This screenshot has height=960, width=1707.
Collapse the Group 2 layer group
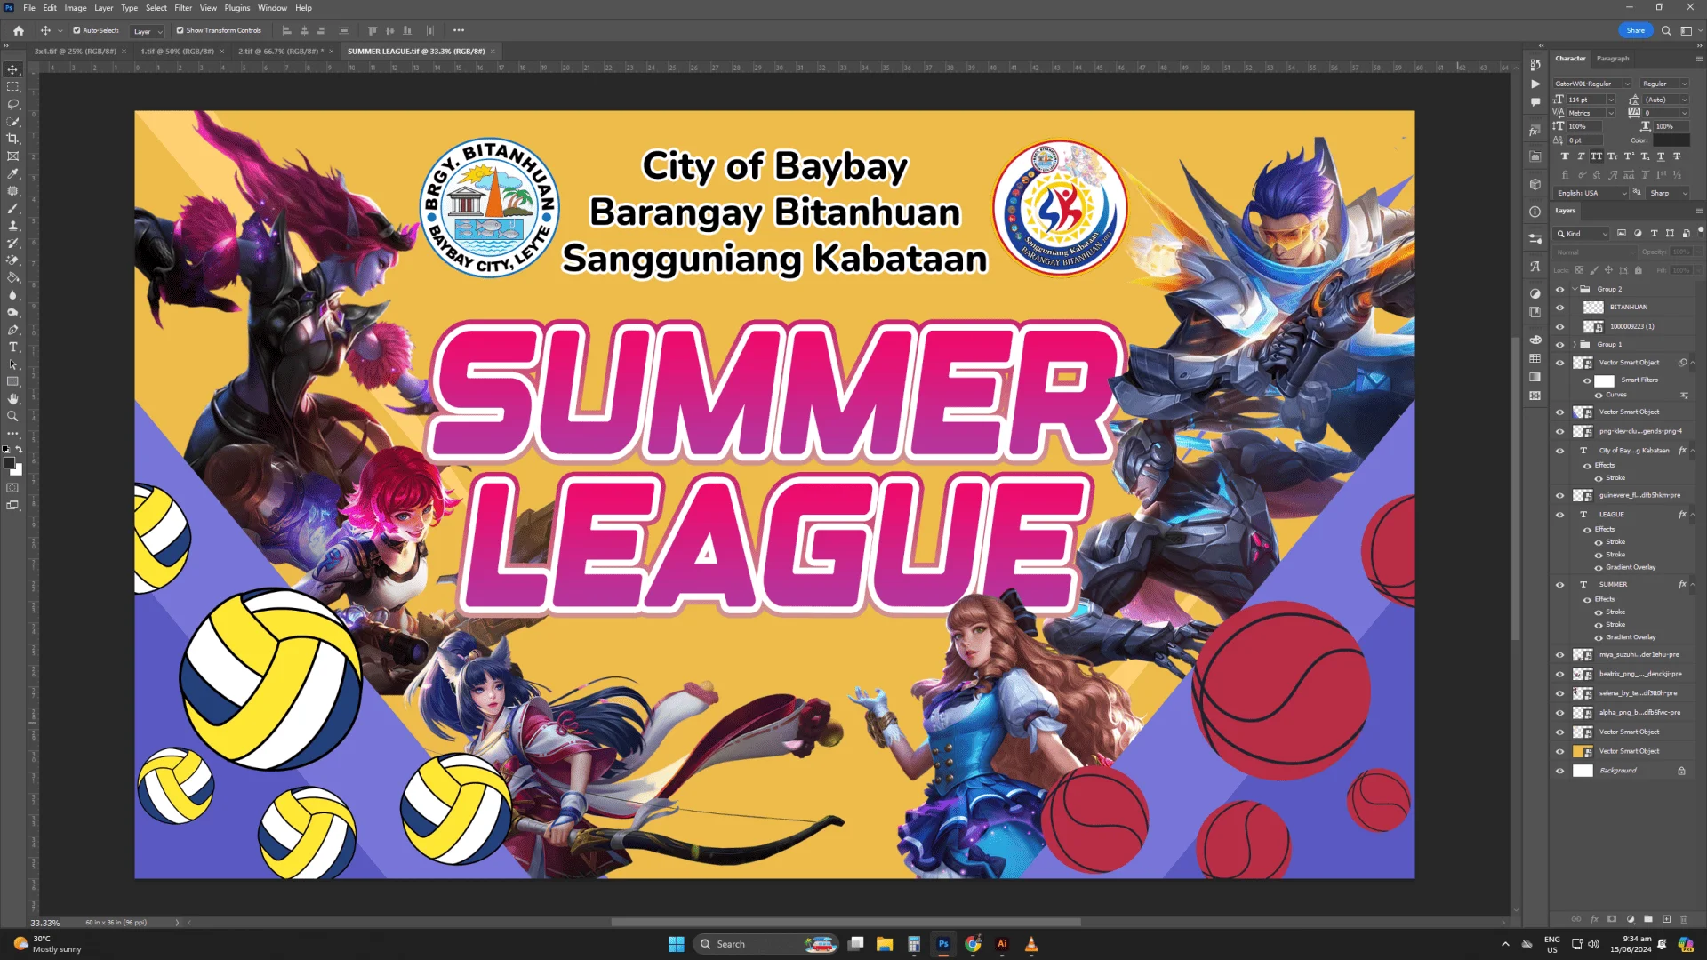coord(1575,290)
